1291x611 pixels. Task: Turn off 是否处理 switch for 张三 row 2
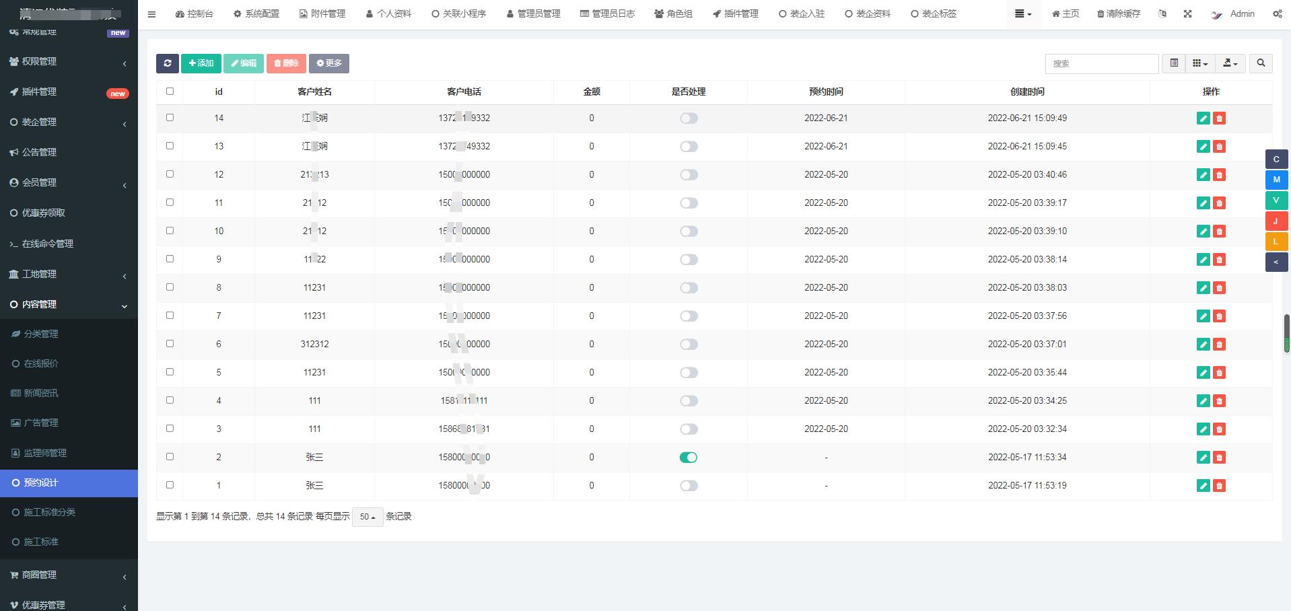click(688, 458)
